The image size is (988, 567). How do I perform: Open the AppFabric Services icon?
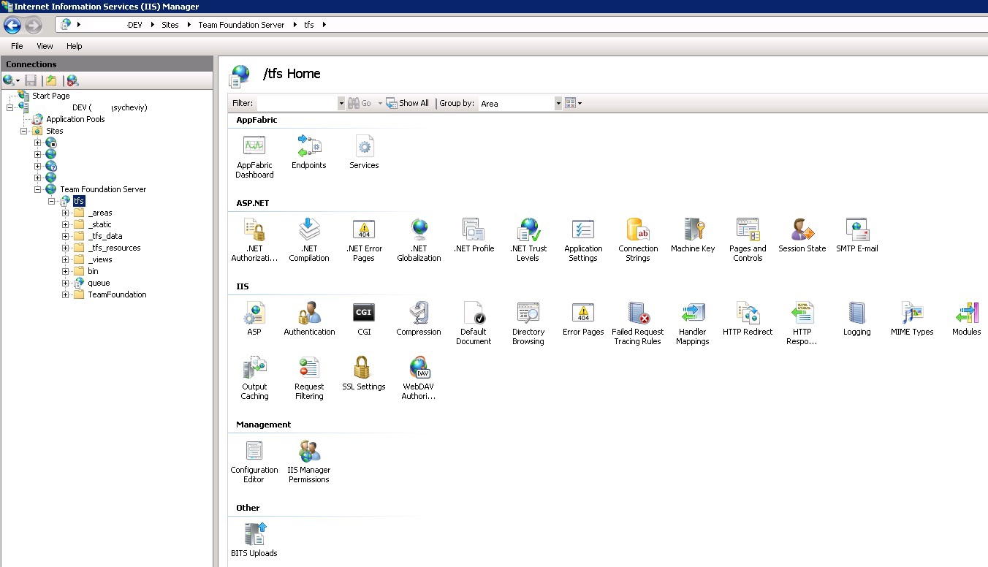point(364,151)
